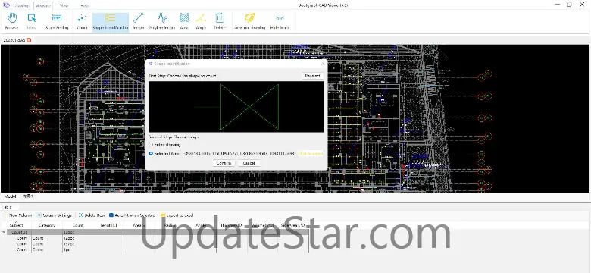Click the Radius column header
The height and width of the screenshot is (273, 591).
tap(170, 225)
